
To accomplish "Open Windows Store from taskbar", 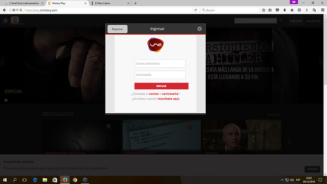I will (x=54, y=180).
